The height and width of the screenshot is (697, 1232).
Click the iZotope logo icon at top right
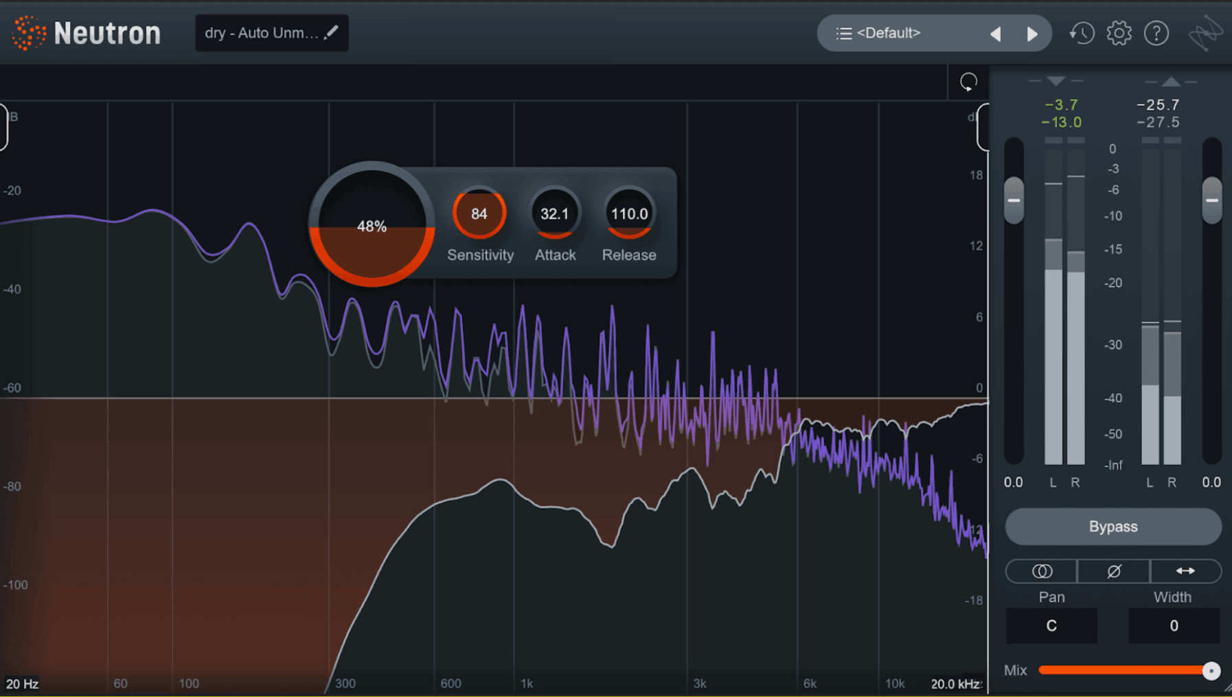click(x=1206, y=33)
